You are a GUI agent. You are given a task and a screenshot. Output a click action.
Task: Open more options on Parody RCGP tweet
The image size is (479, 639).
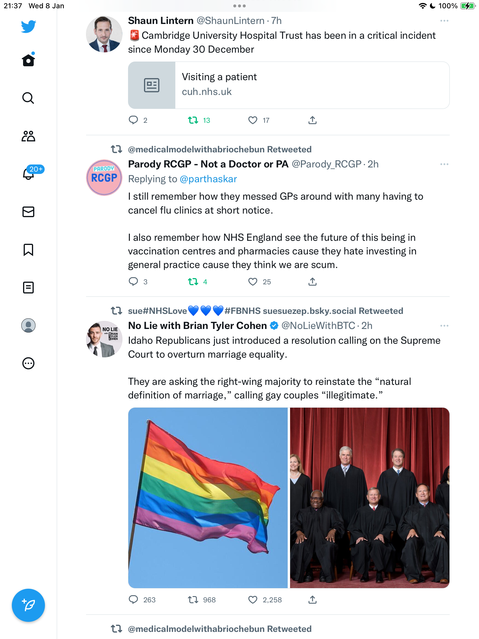click(444, 164)
